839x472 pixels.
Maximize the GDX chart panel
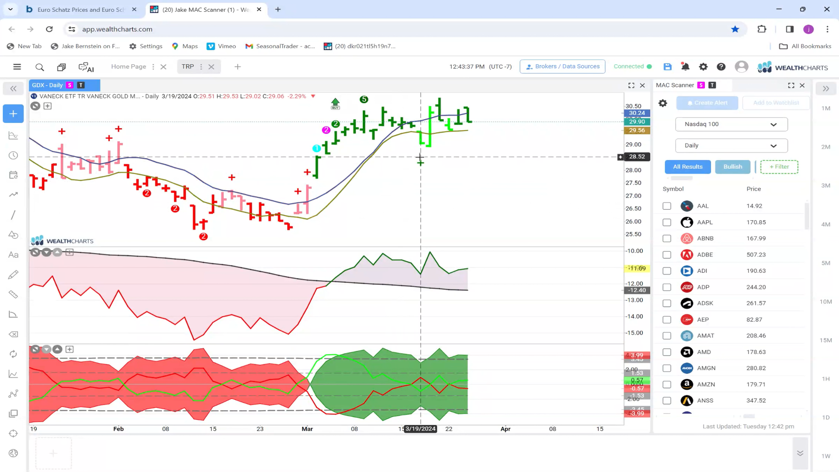click(x=631, y=85)
